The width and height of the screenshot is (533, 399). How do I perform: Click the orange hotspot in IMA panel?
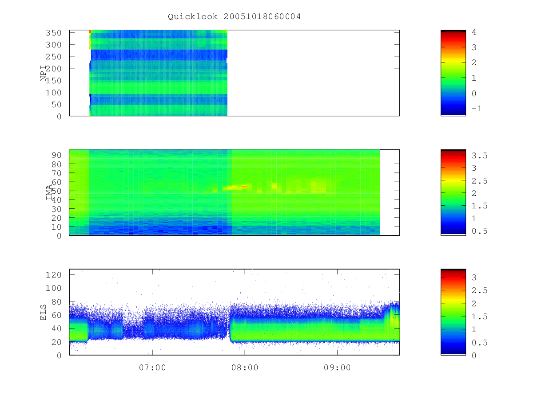coord(244,187)
